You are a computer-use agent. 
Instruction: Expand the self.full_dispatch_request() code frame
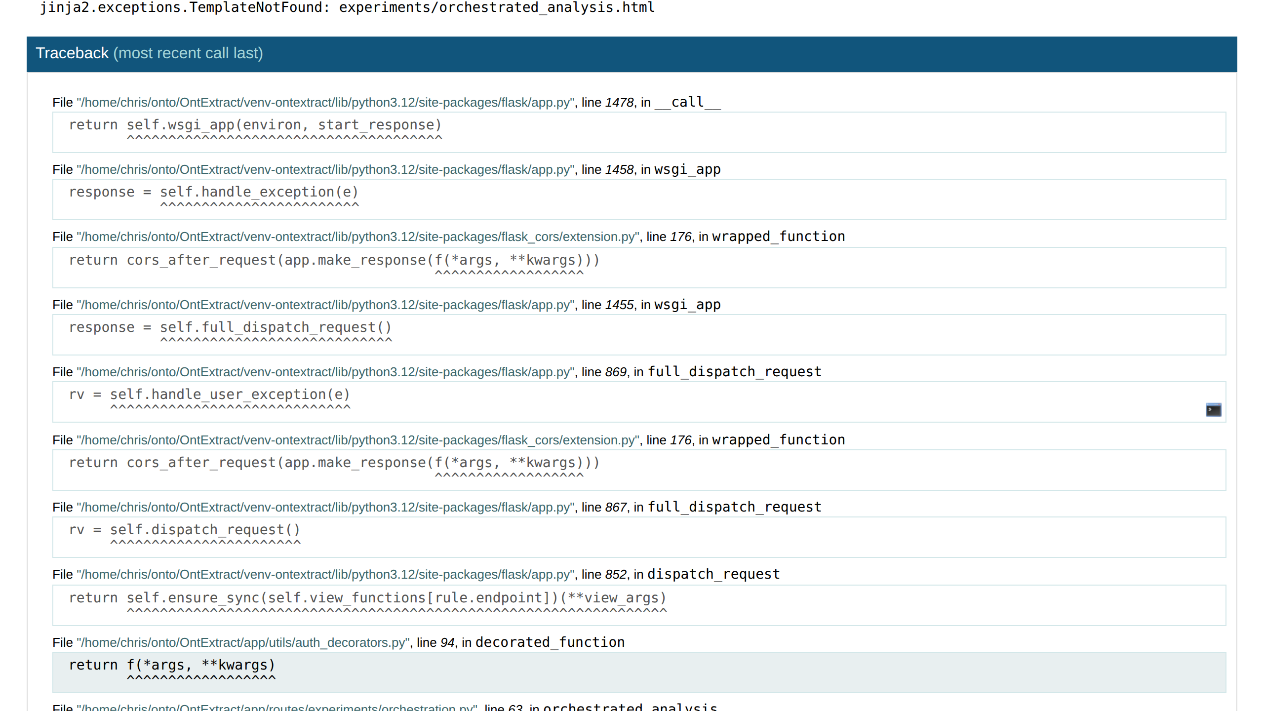pyautogui.click(x=230, y=328)
